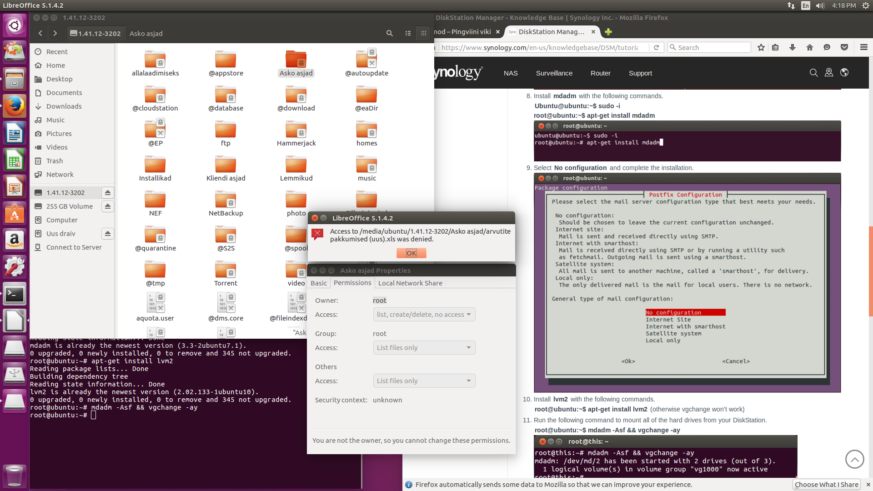Eject the 1.41.12-3202 volume
The width and height of the screenshot is (873, 491).
point(108,193)
